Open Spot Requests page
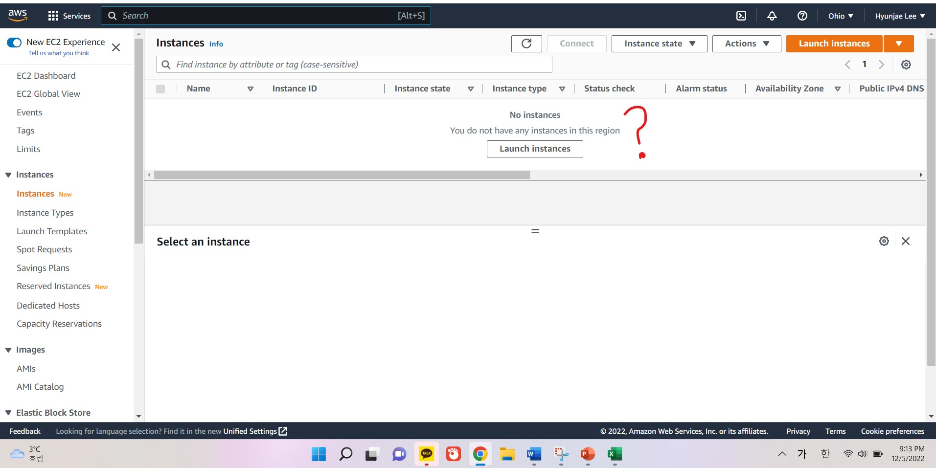The width and height of the screenshot is (936, 468). click(44, 249)
